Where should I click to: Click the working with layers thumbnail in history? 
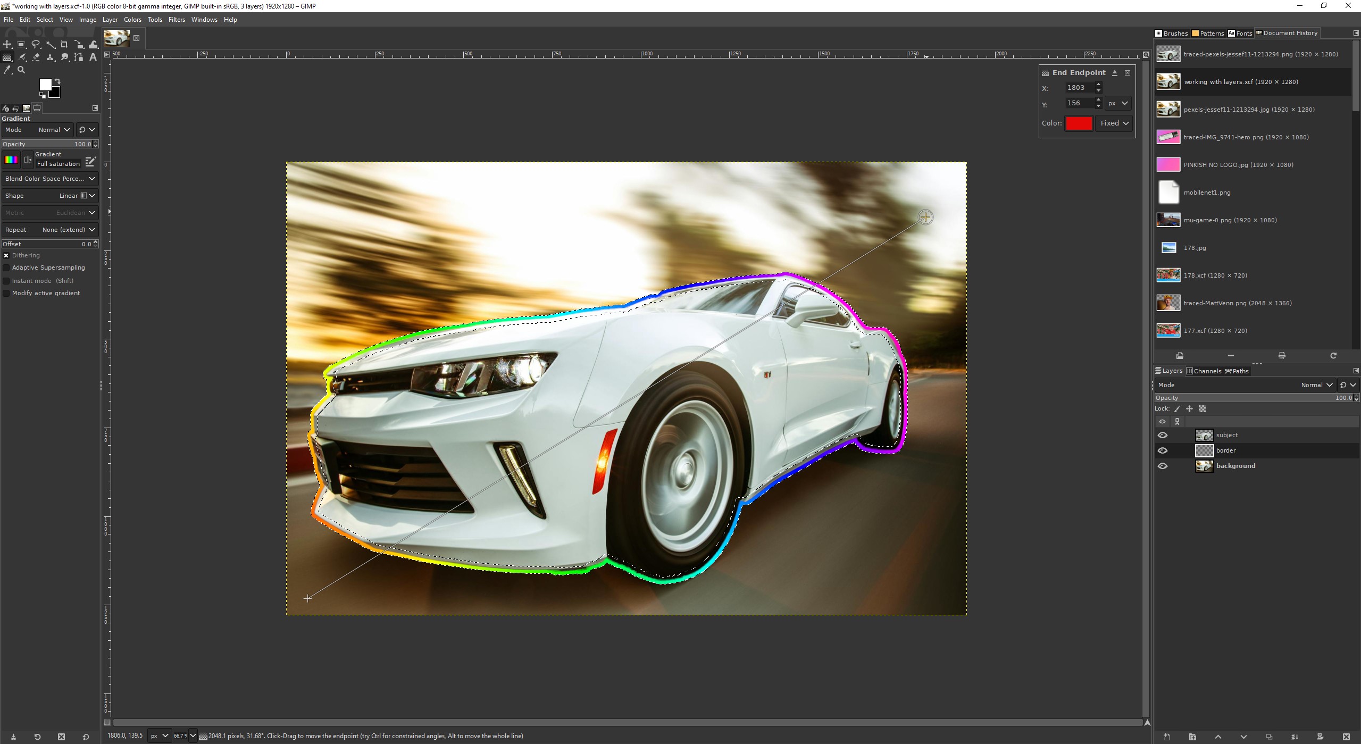click(1168, 81)
